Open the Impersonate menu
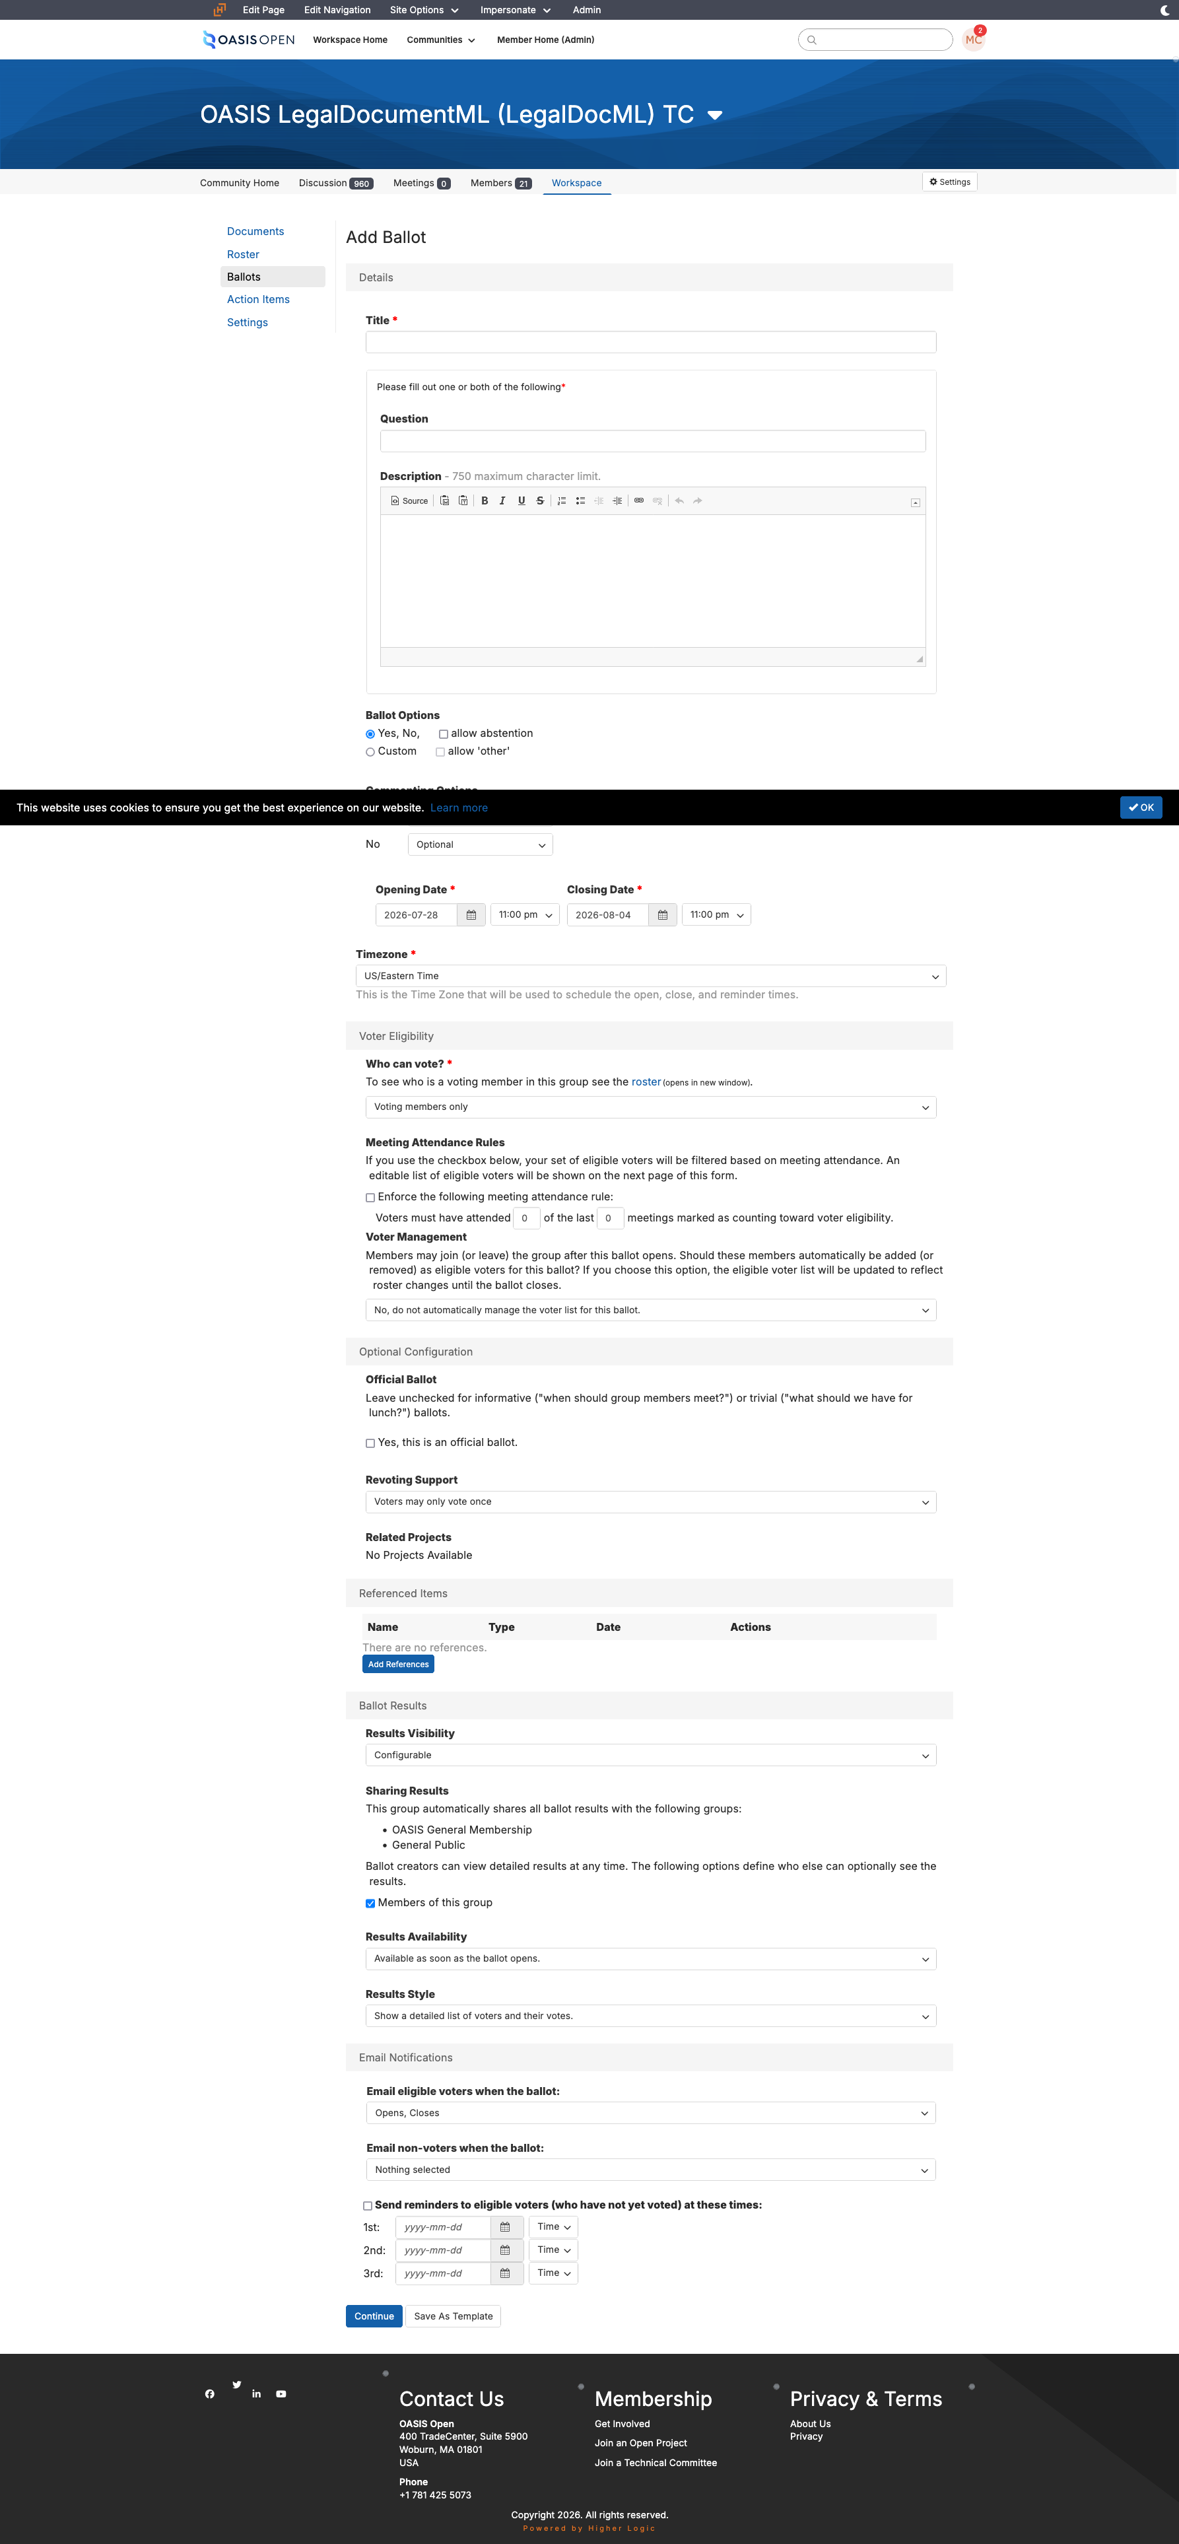Viewport: 1179px width, 2544px height. tap(516, 10)
